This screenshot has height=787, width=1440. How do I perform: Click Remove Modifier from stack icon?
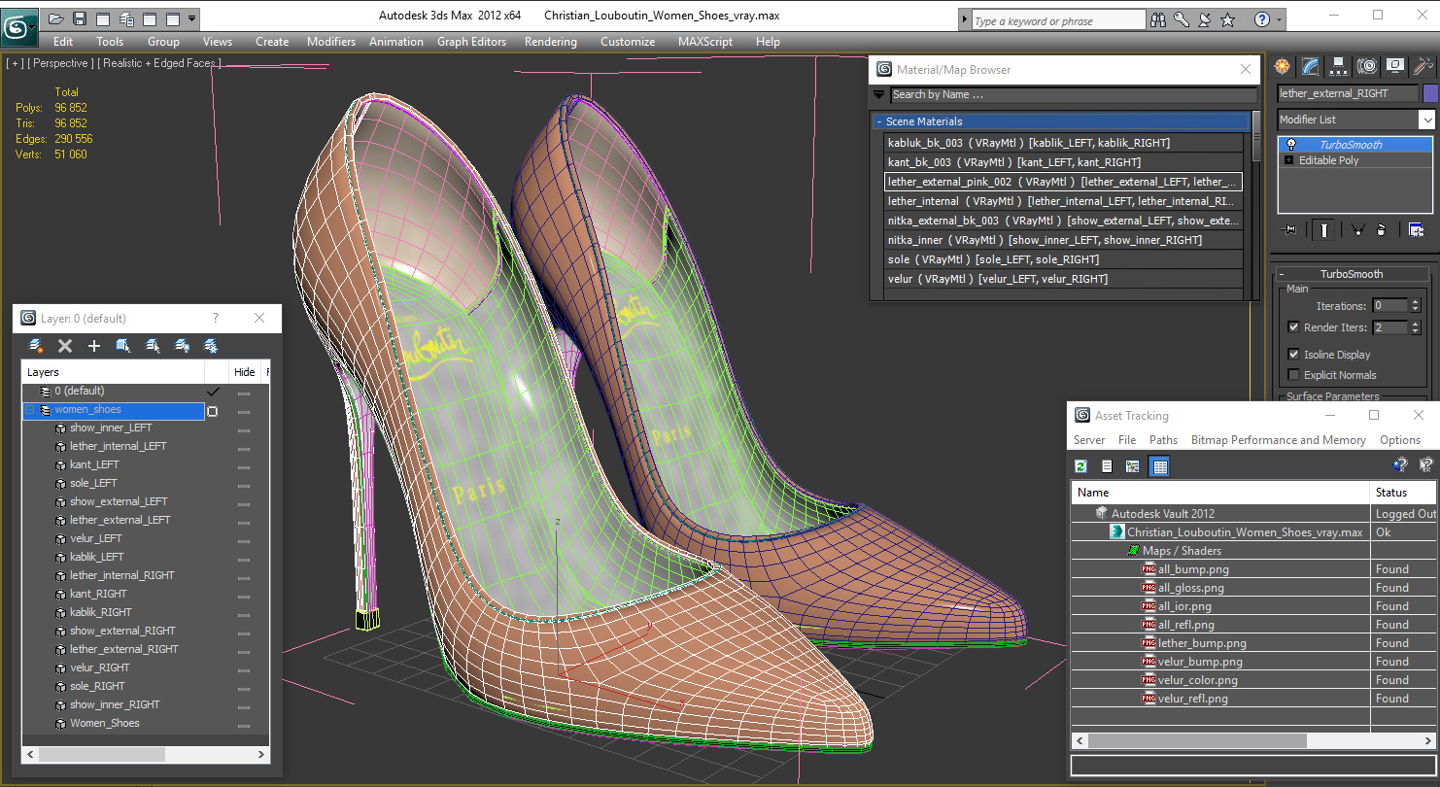[x=1382, y=230]
